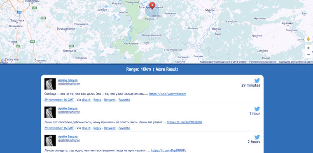Zoom in the map with plus button

[308, 48]
